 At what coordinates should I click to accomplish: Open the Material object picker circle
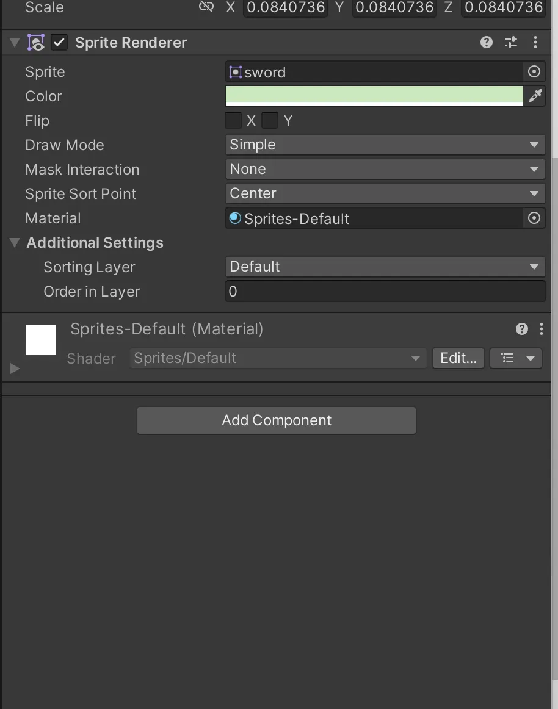[534, 218]
